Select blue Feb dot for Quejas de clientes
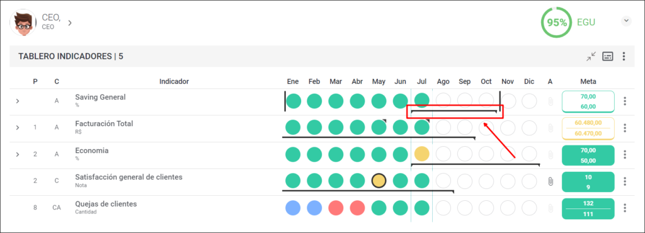Image resolution: width=645 pixels, height=233 pixels. click(314, 208)
